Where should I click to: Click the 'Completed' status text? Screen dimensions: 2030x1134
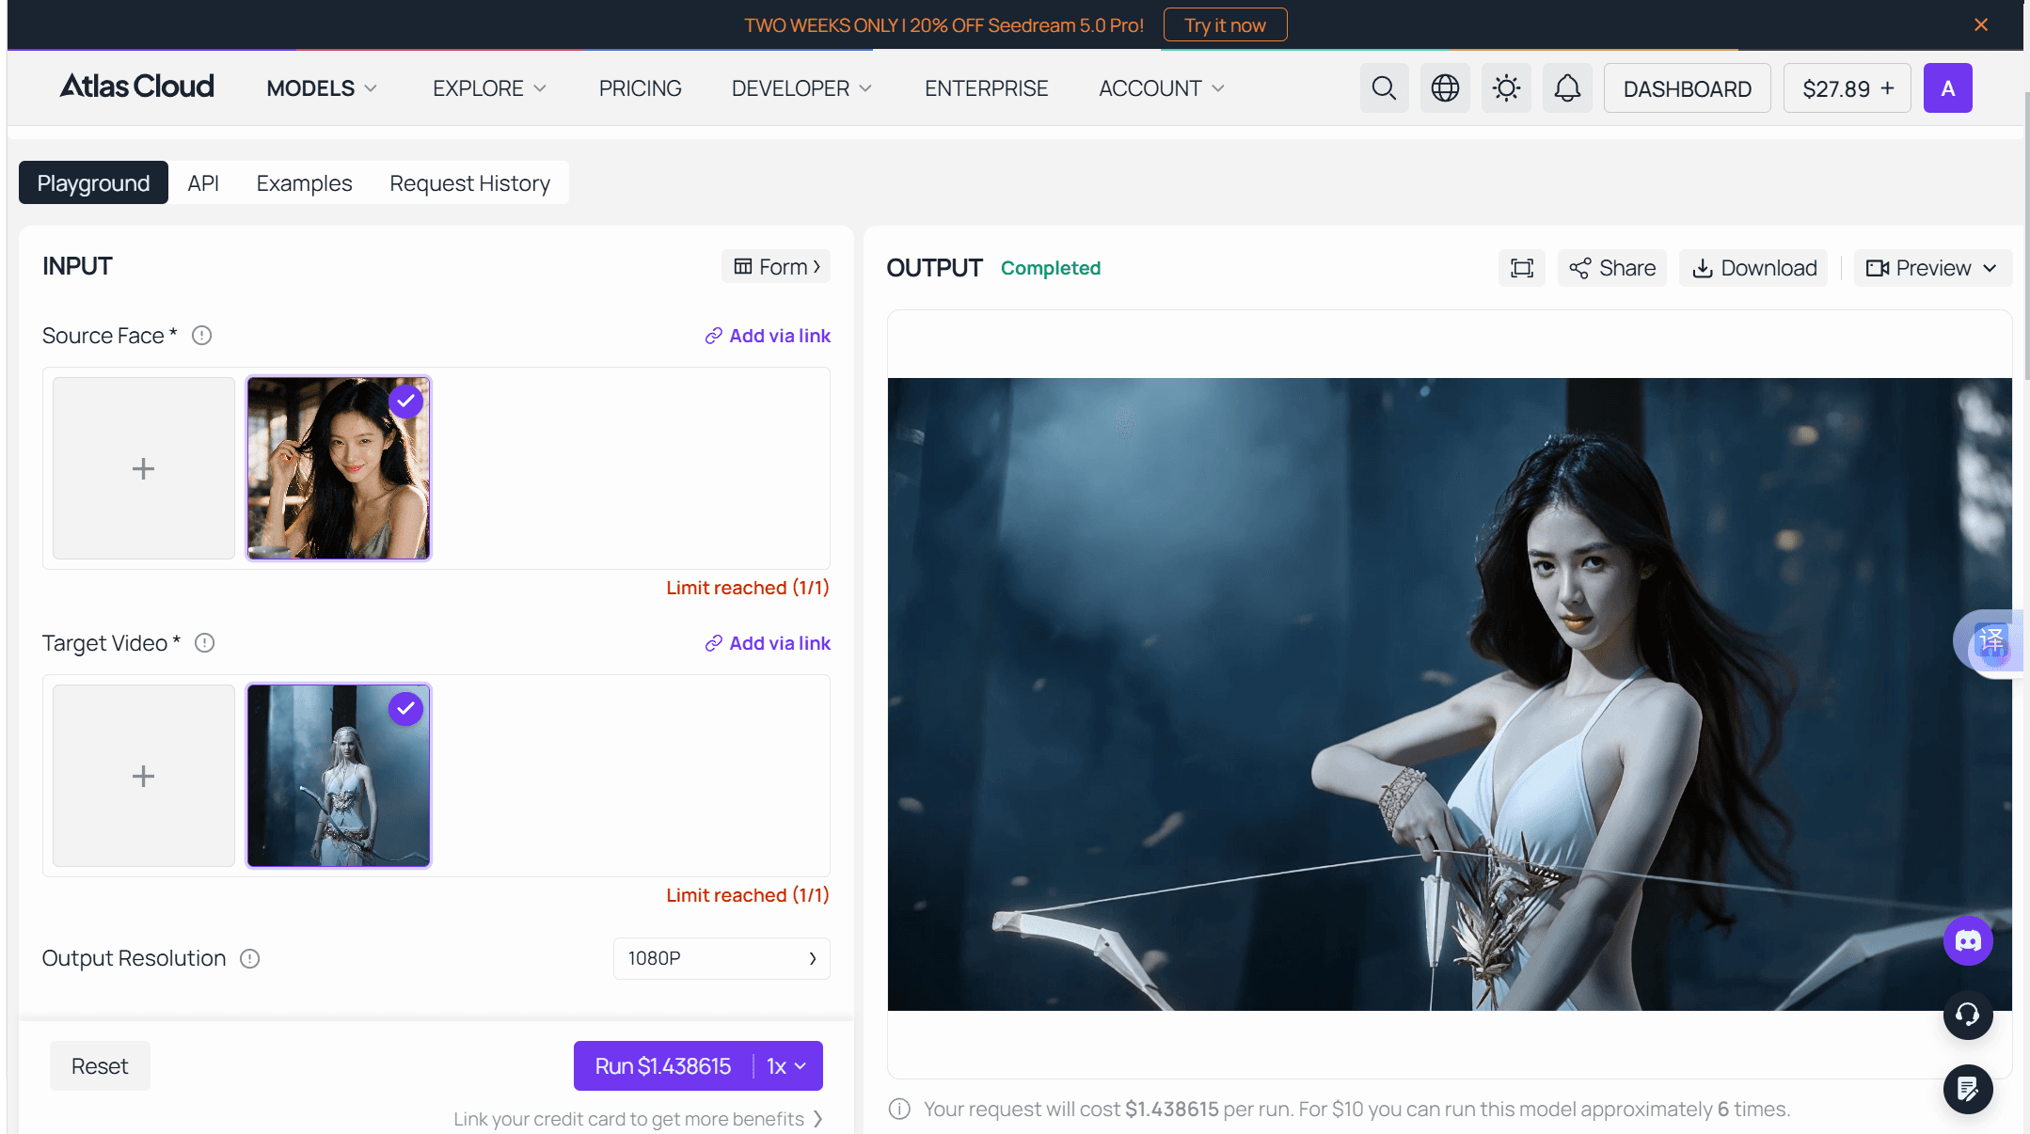coord(1051,268)
